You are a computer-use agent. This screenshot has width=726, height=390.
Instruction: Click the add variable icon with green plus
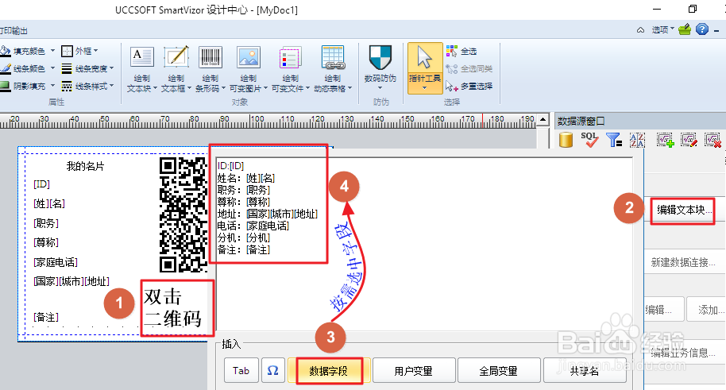pos(666,140)
